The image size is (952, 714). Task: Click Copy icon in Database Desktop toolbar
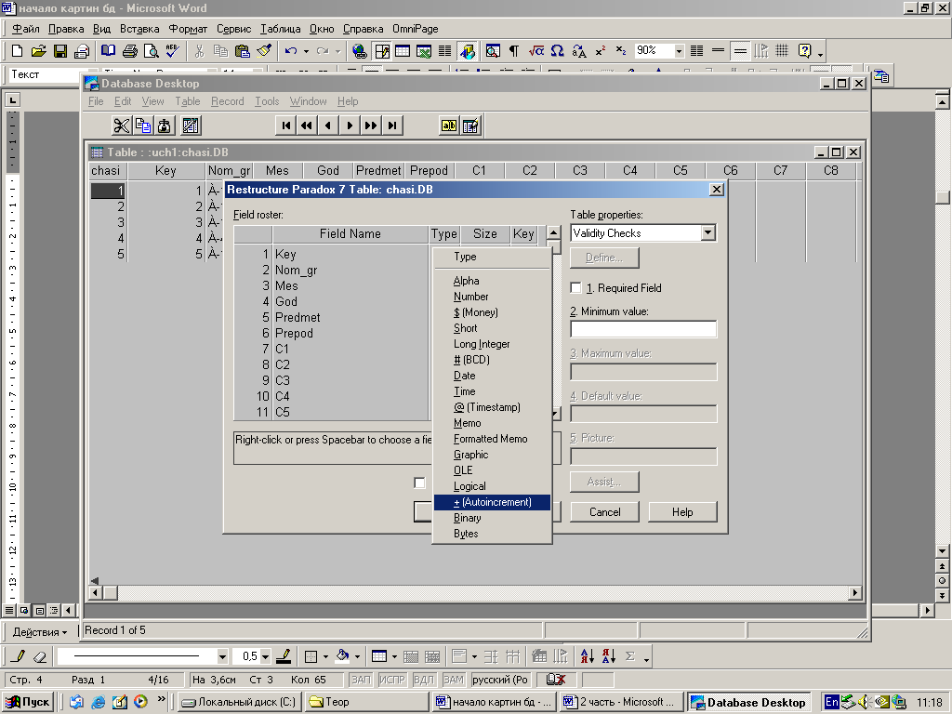(x=143, y=126)
